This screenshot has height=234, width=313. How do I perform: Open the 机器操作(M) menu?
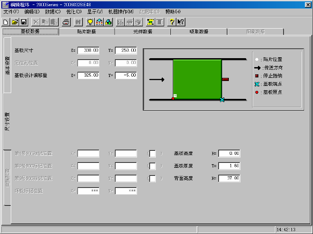(x=121, y=12)
